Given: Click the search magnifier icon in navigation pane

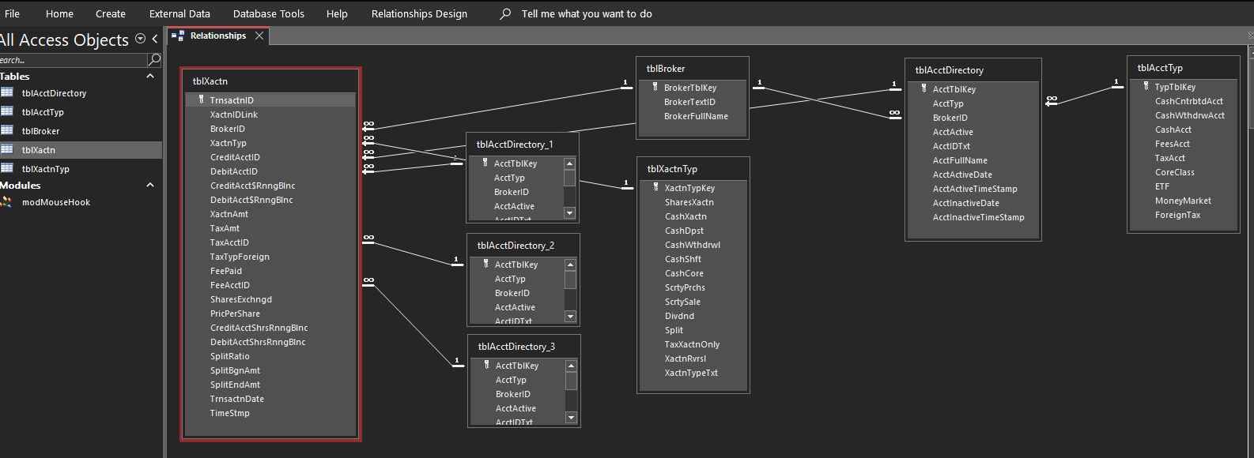Looking at the screenshot, I should 155,59.
